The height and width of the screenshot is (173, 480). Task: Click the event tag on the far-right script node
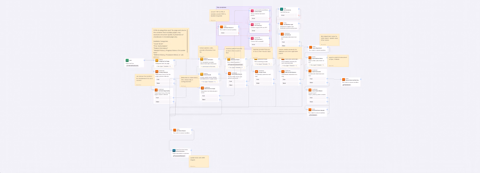coord(347,85)
